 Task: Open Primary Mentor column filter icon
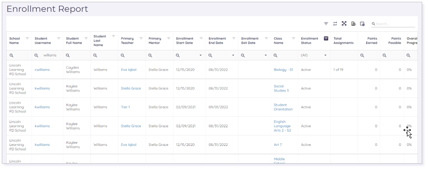coord(169,38)
